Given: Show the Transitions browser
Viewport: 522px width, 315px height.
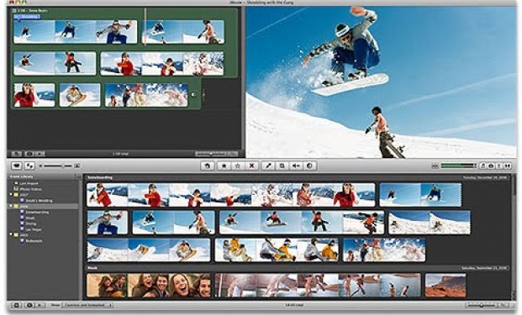Looking at the screenshot, I should pyautogui.click(x=508, y=165).
